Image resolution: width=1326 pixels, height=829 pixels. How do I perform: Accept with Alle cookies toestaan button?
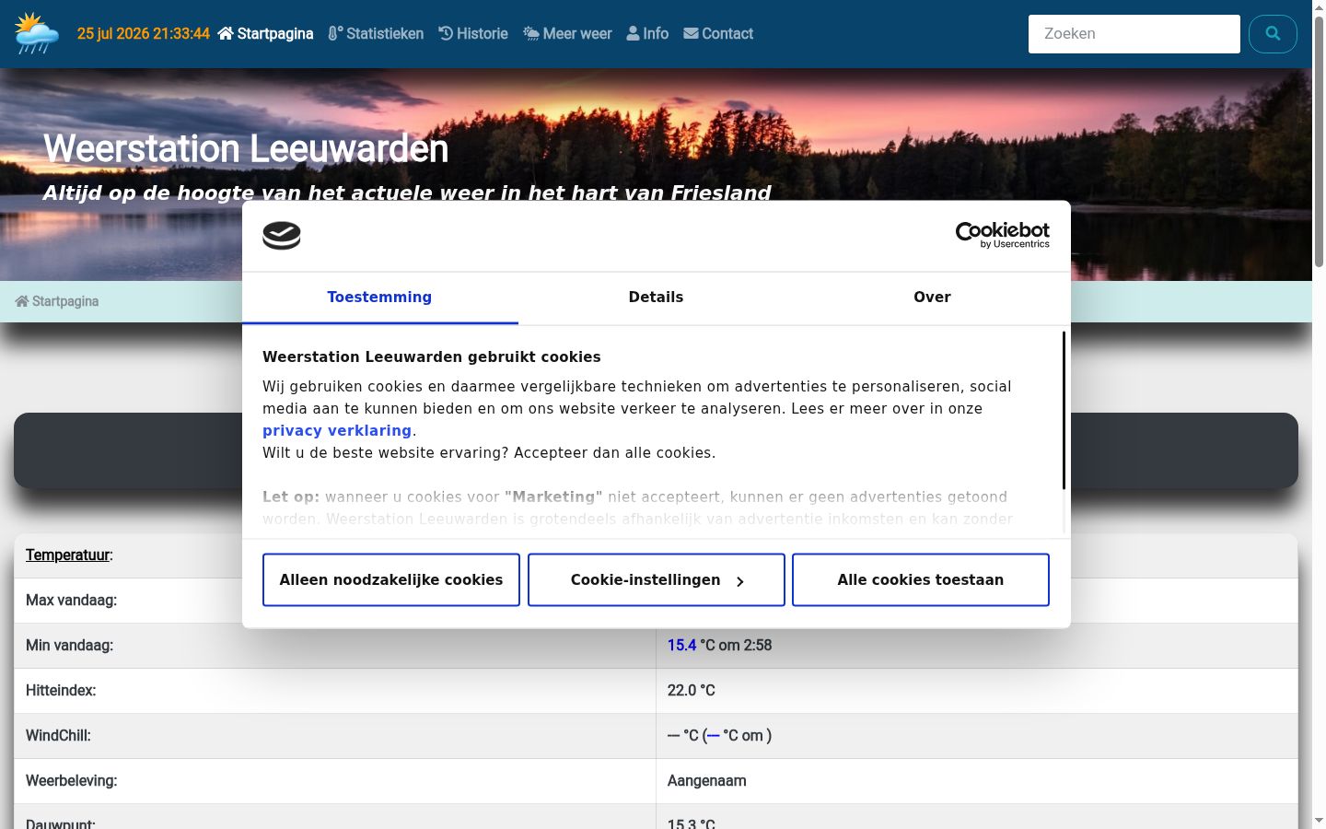[x=921, y=579]
